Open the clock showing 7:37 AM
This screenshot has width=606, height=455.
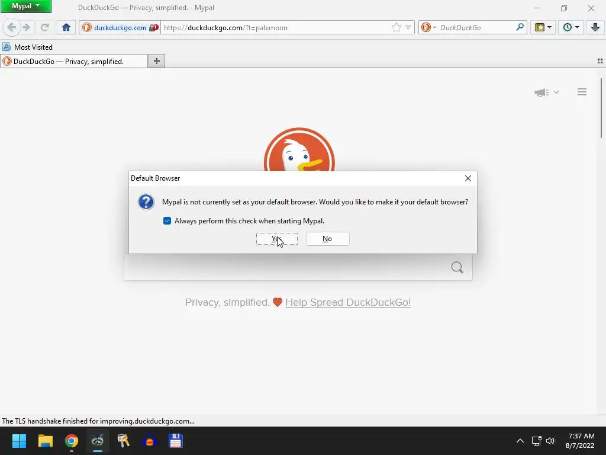click(581, 441)
